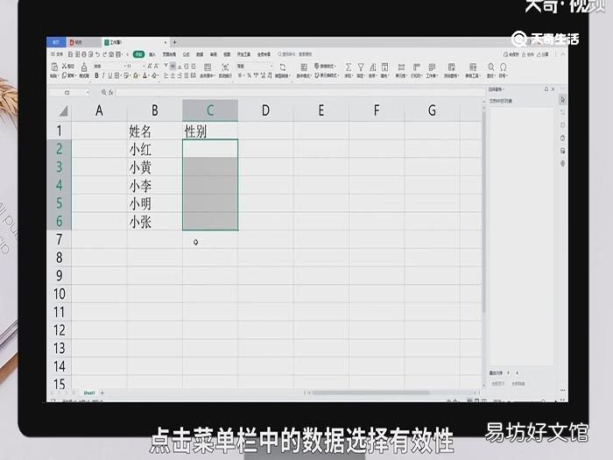Select the Format Painter brush
Image resolution: width=613 pixels, height=460 pixels.
(84, 67)
